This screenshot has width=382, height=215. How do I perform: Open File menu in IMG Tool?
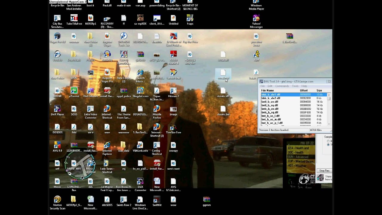pos(263,86)
